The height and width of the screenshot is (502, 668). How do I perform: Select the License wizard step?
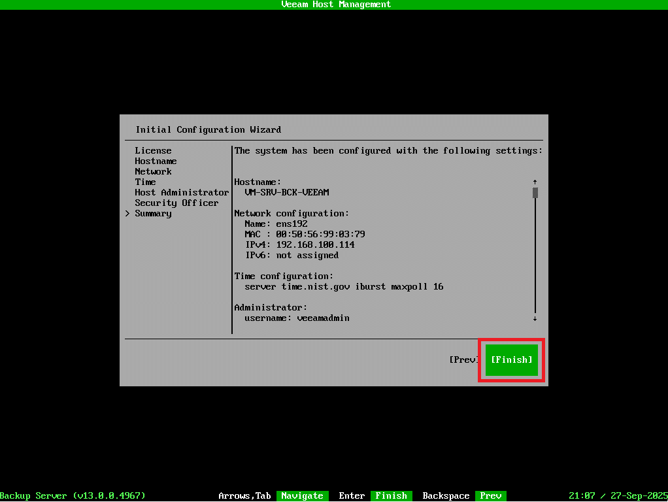[153, 150]
